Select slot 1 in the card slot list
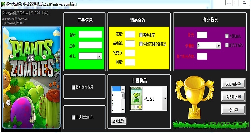Screen dimensions: 251x133 116,89
